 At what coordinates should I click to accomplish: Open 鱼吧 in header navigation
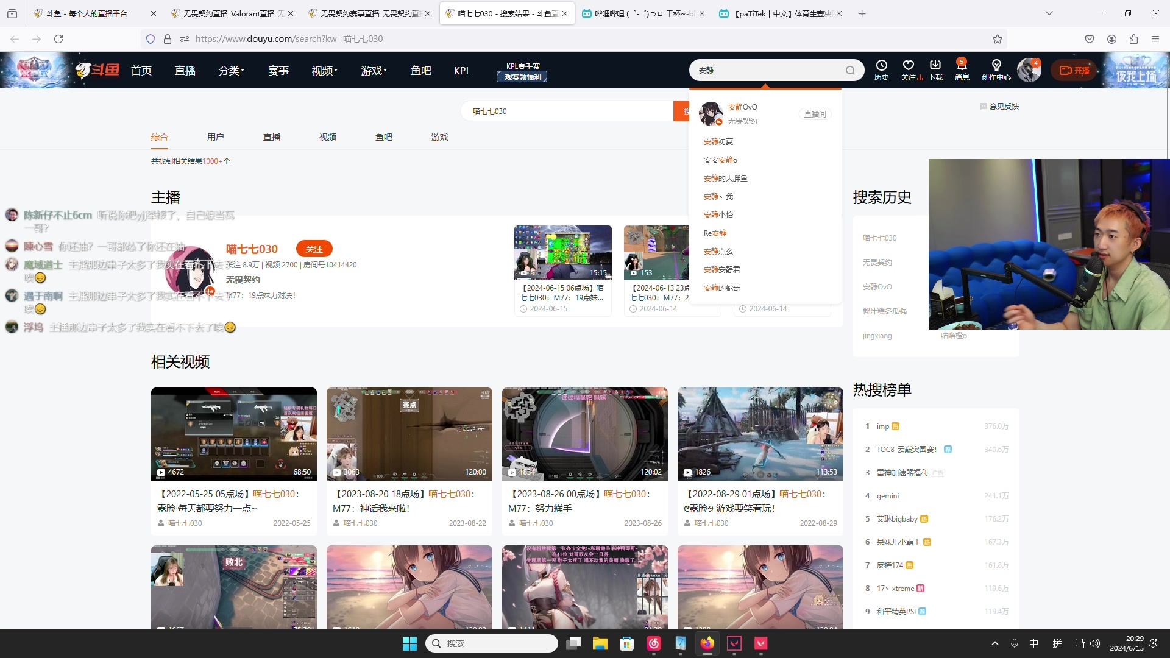[x=421, y=71]
